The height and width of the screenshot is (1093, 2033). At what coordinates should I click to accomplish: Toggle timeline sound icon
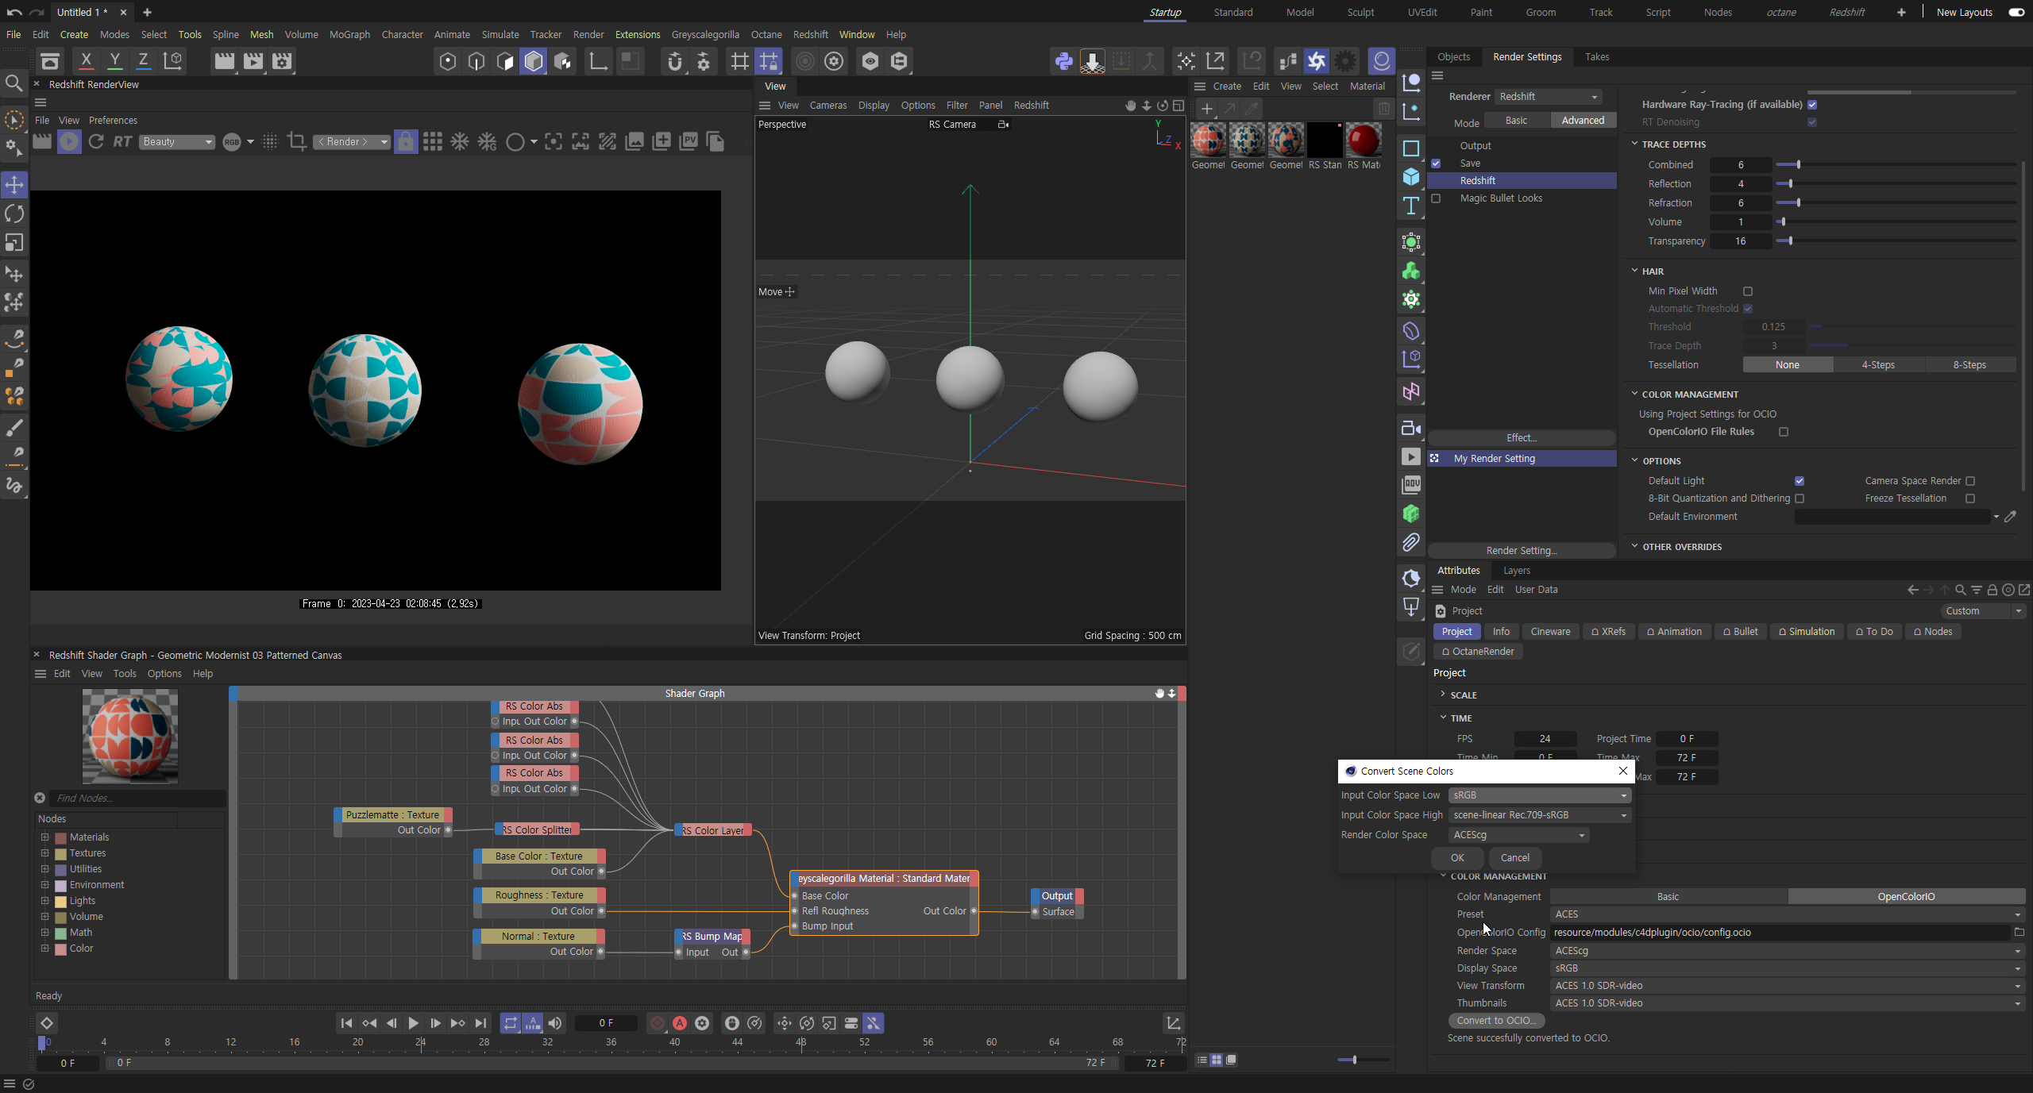point(555,1023)
